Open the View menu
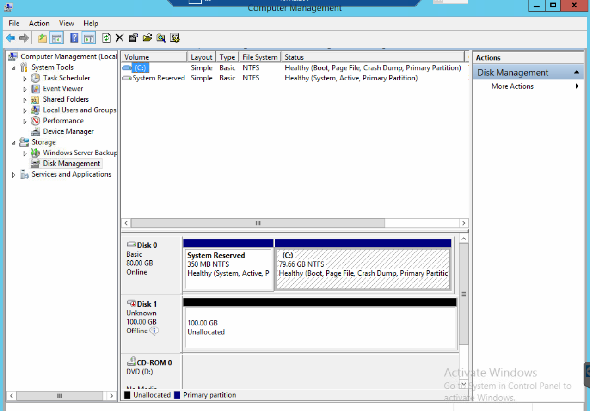The height and width of the screenshot is (411, 590). 67,23
